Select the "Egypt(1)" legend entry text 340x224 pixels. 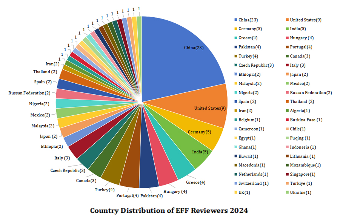pos(247,138)
